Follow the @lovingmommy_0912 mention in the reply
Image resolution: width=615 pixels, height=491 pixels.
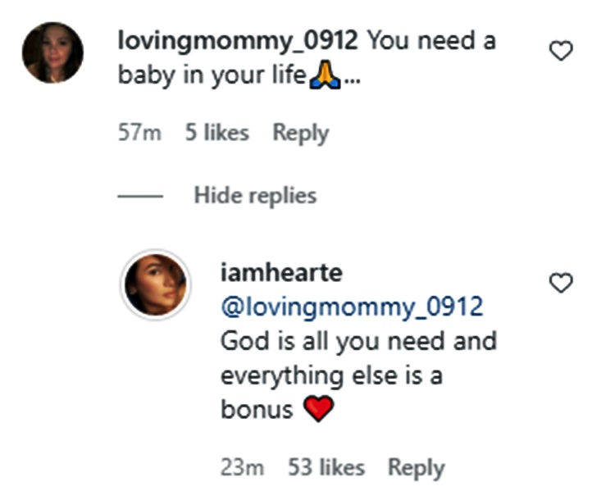352,307
